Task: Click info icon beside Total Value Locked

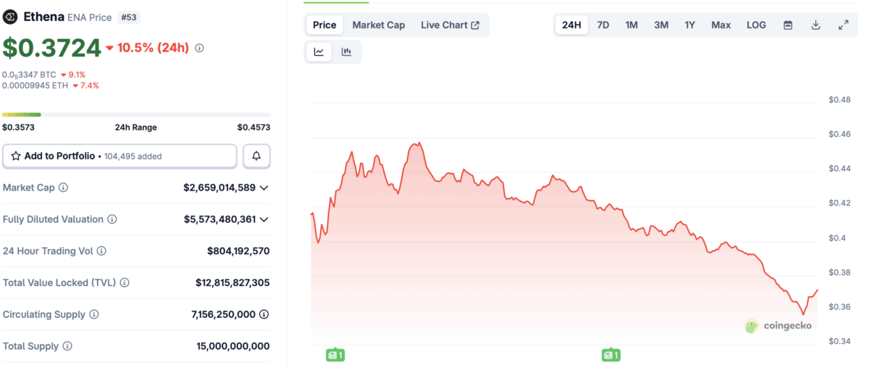Action: [124, 282]
